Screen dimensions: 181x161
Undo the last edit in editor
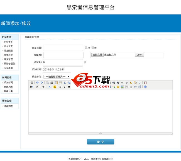(37, 83)
